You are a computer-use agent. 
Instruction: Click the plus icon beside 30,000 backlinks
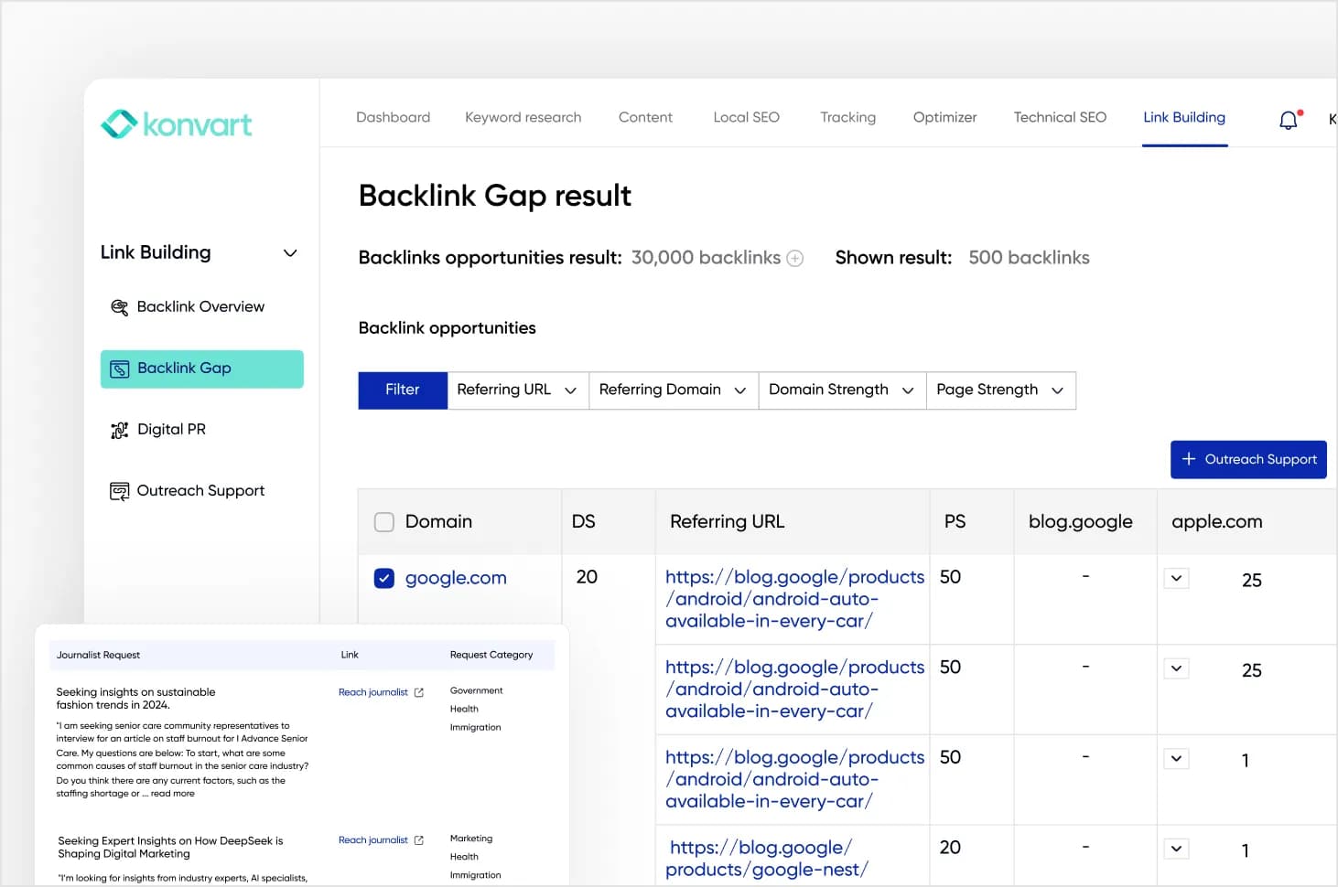click(795, 259)
